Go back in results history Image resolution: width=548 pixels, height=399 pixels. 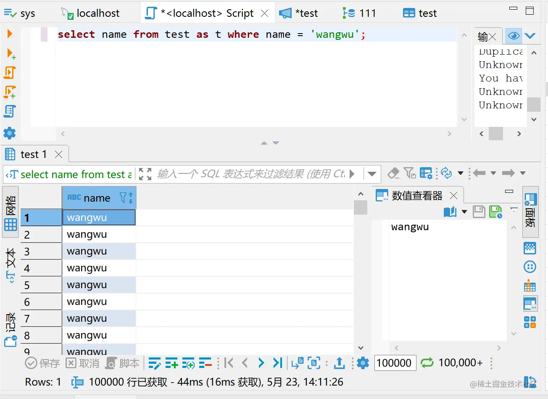pyautogui.click(x=479, y=173)
